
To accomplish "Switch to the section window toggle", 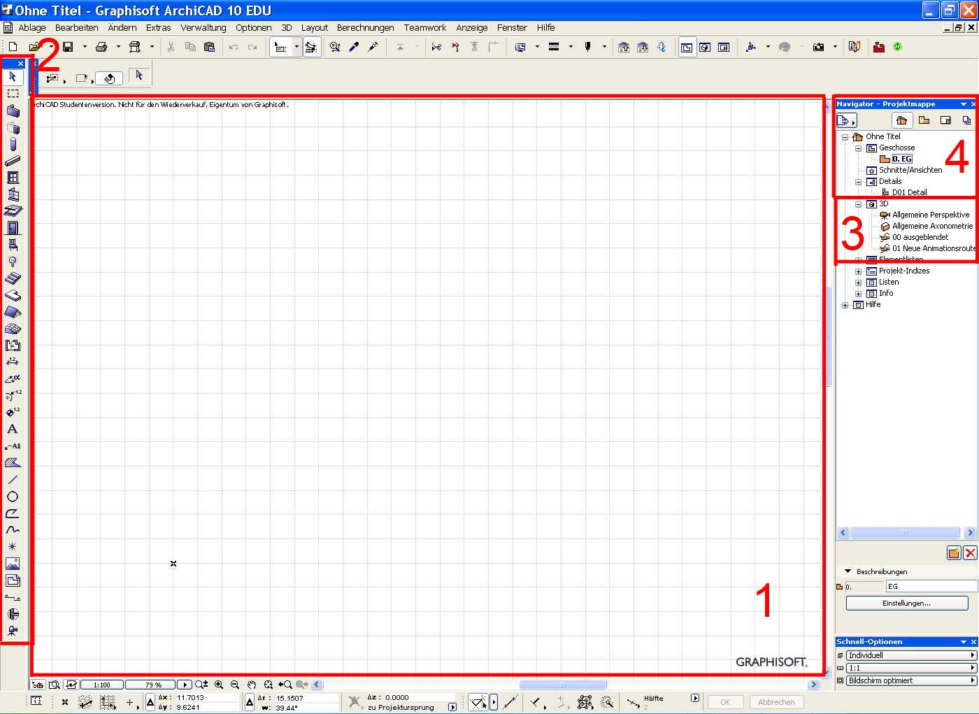I will click(x=724, y=47).
